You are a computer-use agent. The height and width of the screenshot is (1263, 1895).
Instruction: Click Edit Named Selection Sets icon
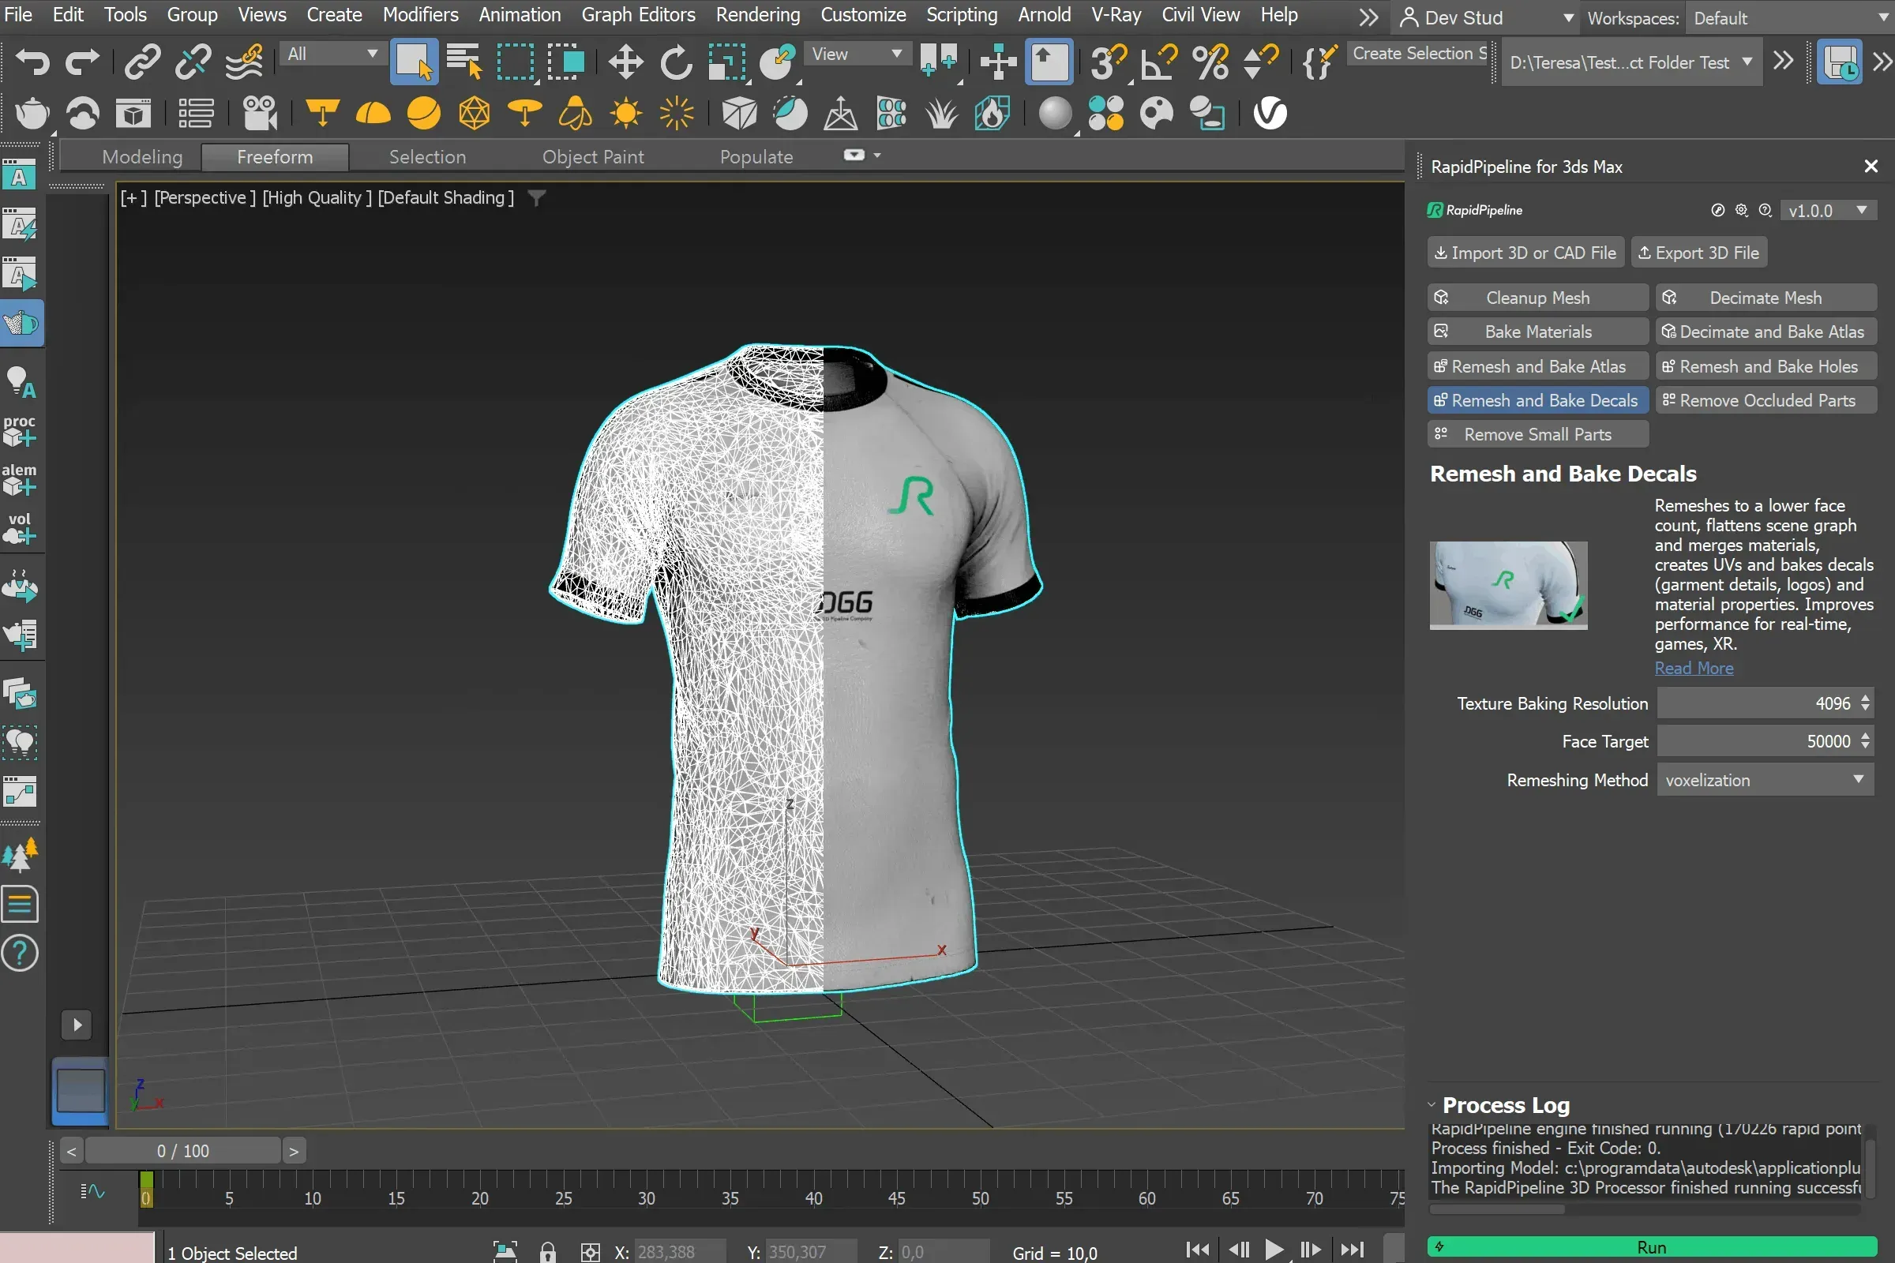(1319, 62)
